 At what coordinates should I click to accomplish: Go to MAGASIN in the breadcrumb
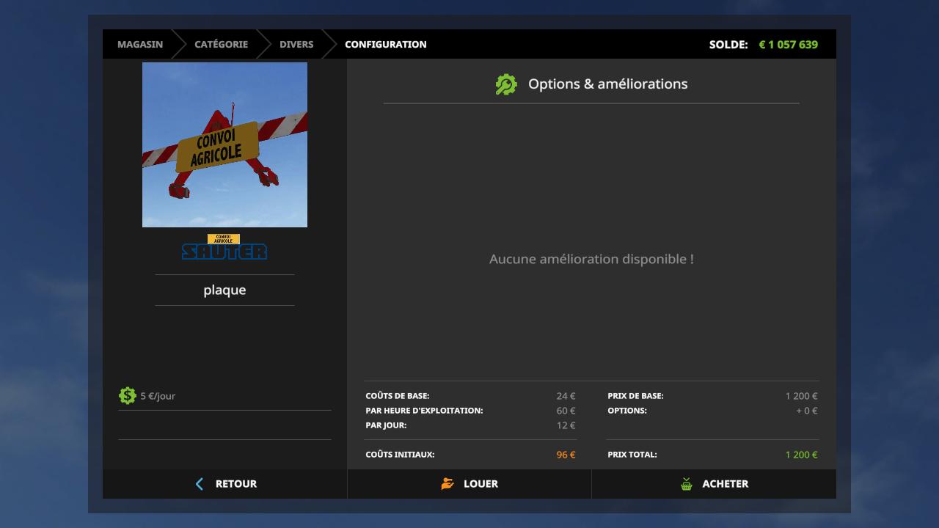tap(140, 45)
